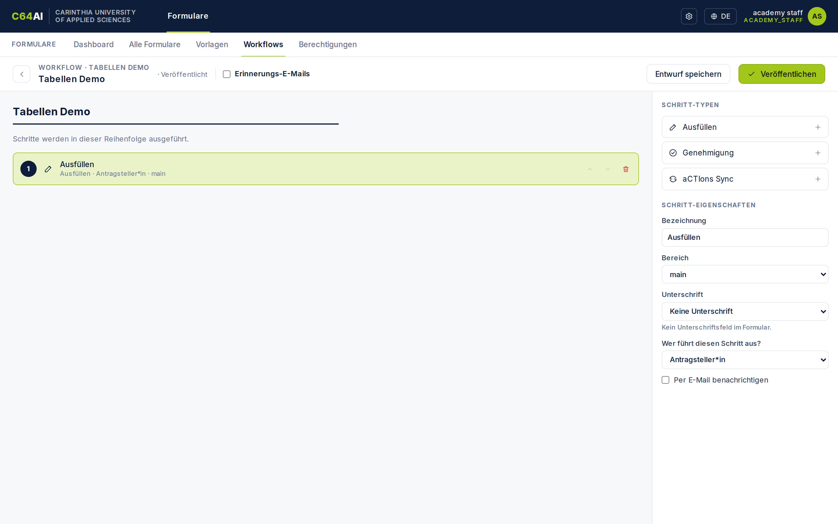Open the Wer führt diesen Schritt aus dropdown

(x=745, y=360)
